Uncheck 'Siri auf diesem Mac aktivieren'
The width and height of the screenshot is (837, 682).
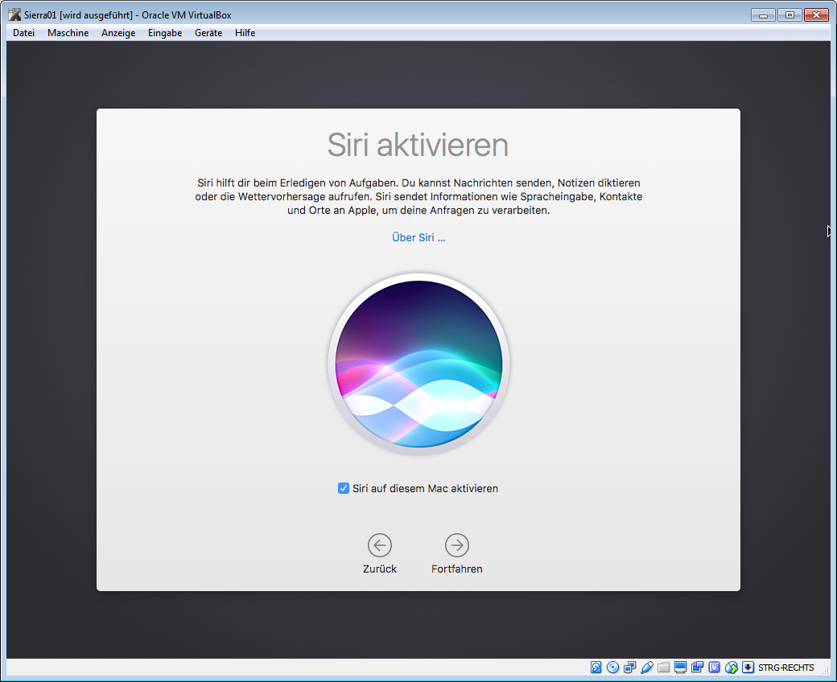344,488
